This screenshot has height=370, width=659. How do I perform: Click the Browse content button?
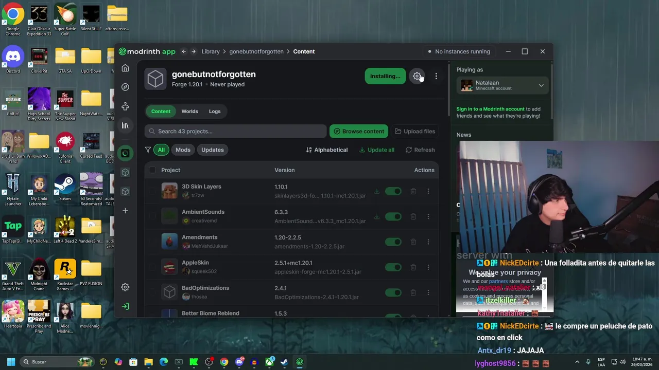(x=359, y=131)
